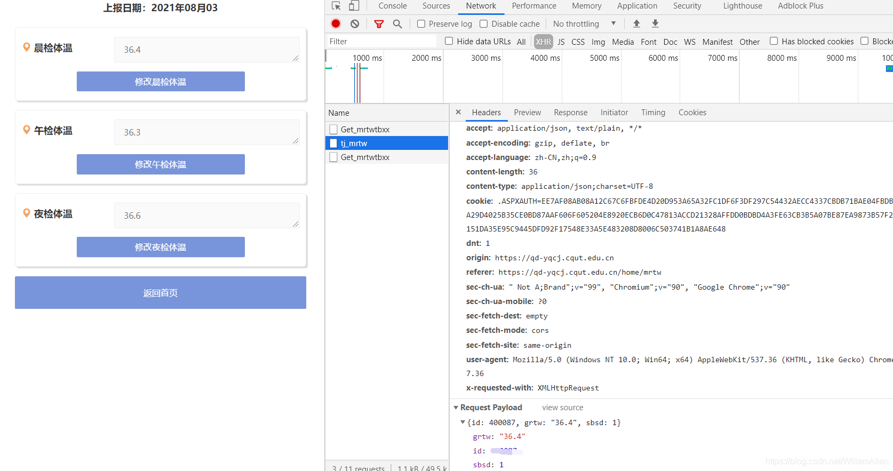Import HAR file with upload arrow
This screenshot has height=471, width=893.
tap(636, 23)
